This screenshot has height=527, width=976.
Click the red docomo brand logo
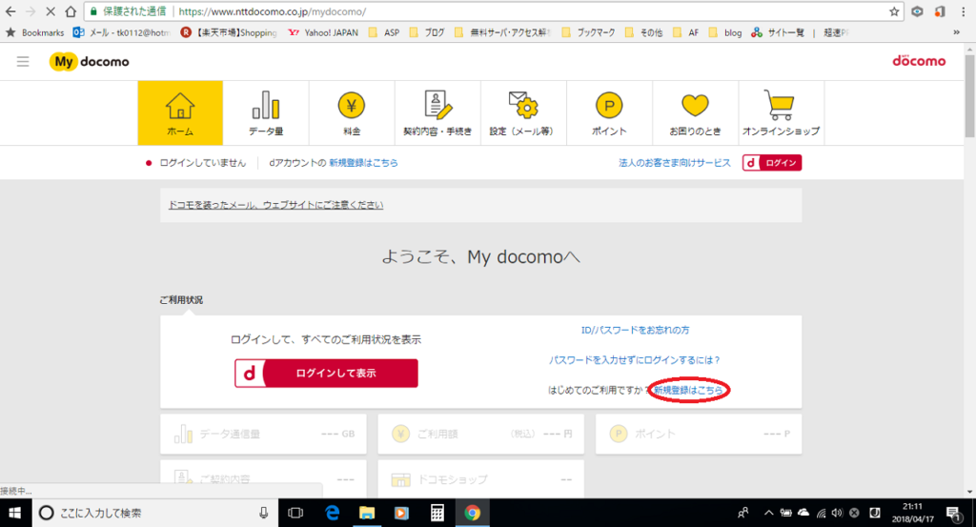pos(919,61)
